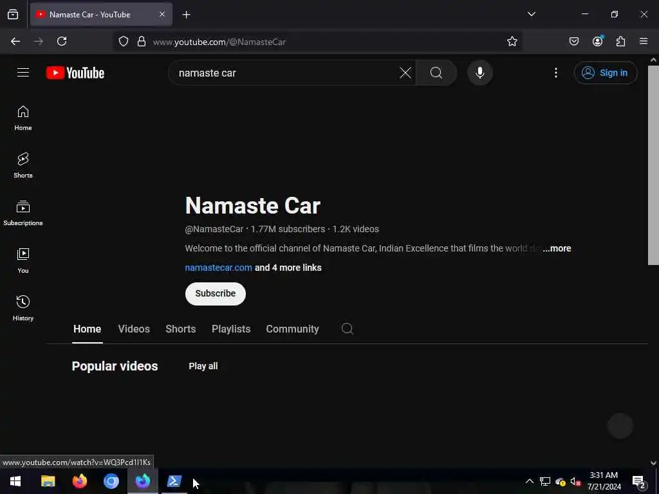Go back with the browser back arrow

pos(15,41)
